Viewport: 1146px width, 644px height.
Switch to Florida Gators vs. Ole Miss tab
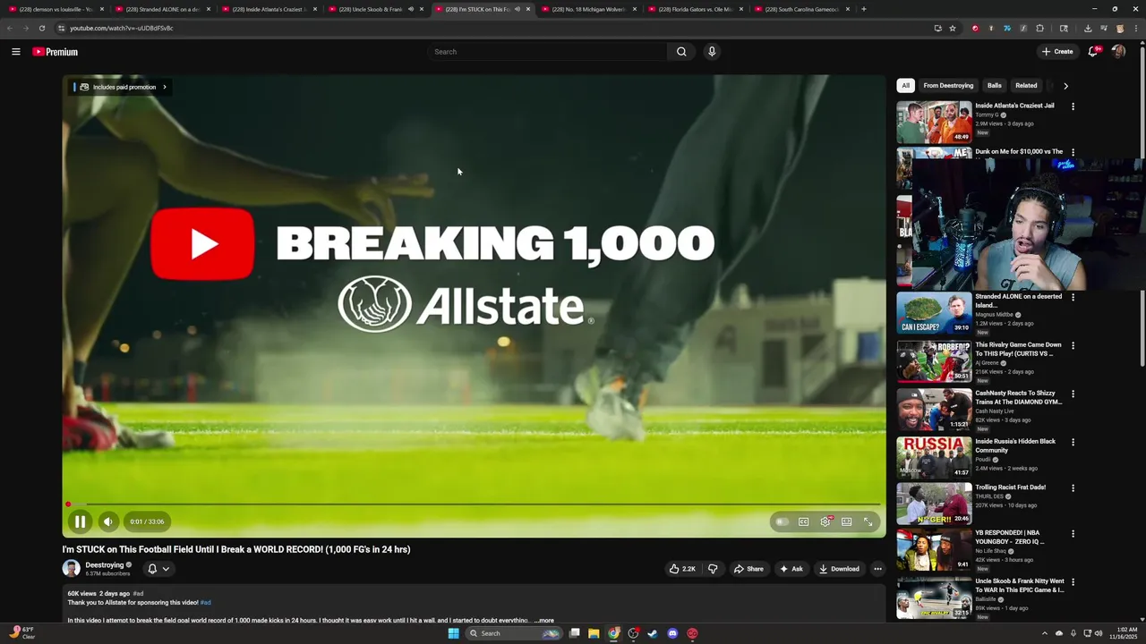(690, 9)
